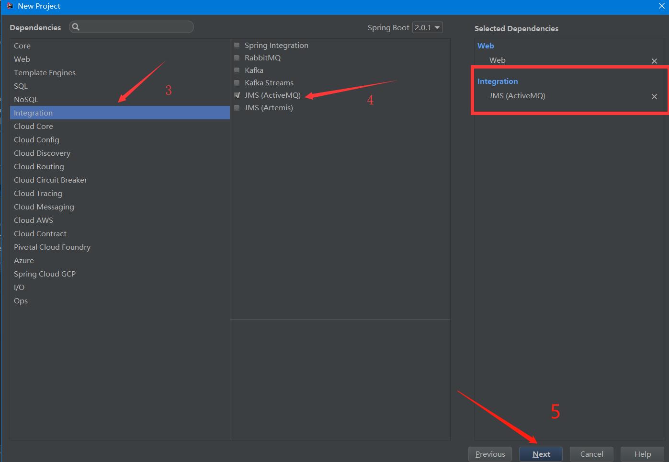Pick Cloud Routing category
The image size is (669, 462).
(x=120, y=166)
